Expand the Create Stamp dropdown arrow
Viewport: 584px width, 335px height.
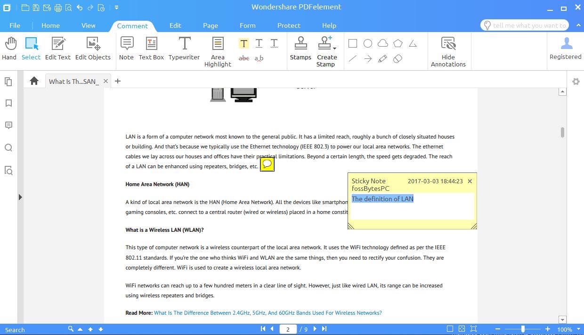334,48
